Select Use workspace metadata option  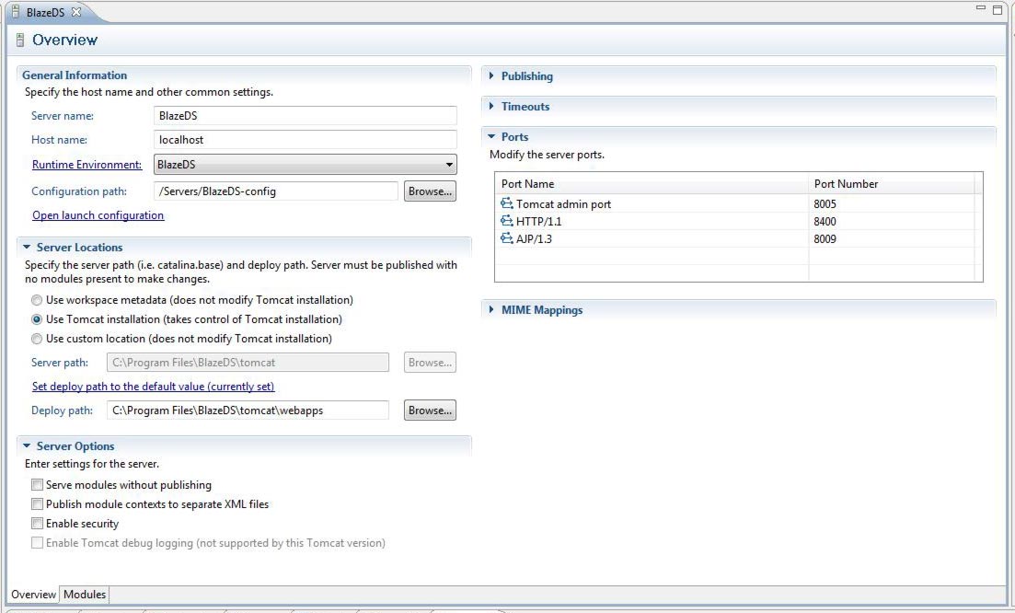37,300
